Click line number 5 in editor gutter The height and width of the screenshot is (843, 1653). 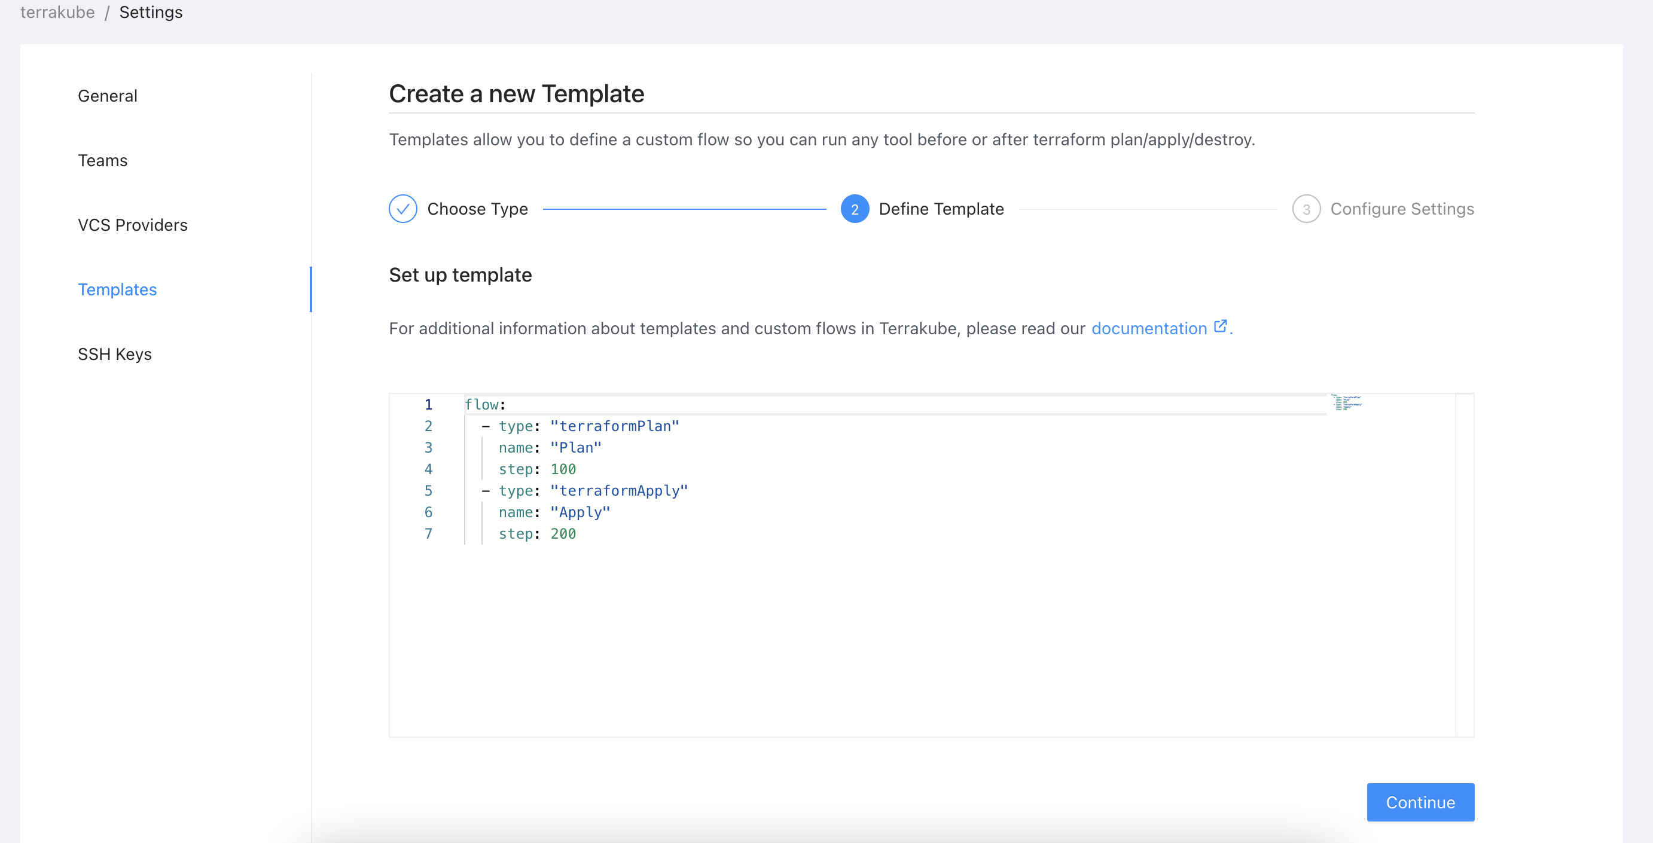coord(428,491)
